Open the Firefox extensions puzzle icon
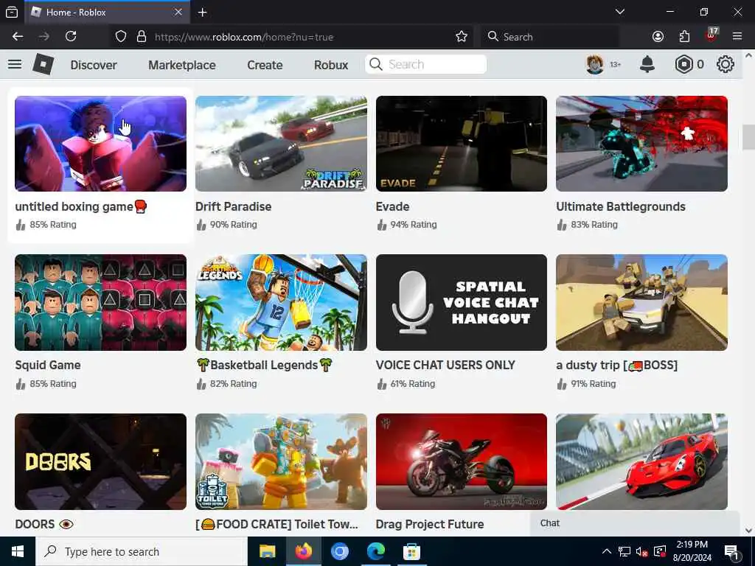The width and height of the screenshot is (755, 566). coord(684,37)
